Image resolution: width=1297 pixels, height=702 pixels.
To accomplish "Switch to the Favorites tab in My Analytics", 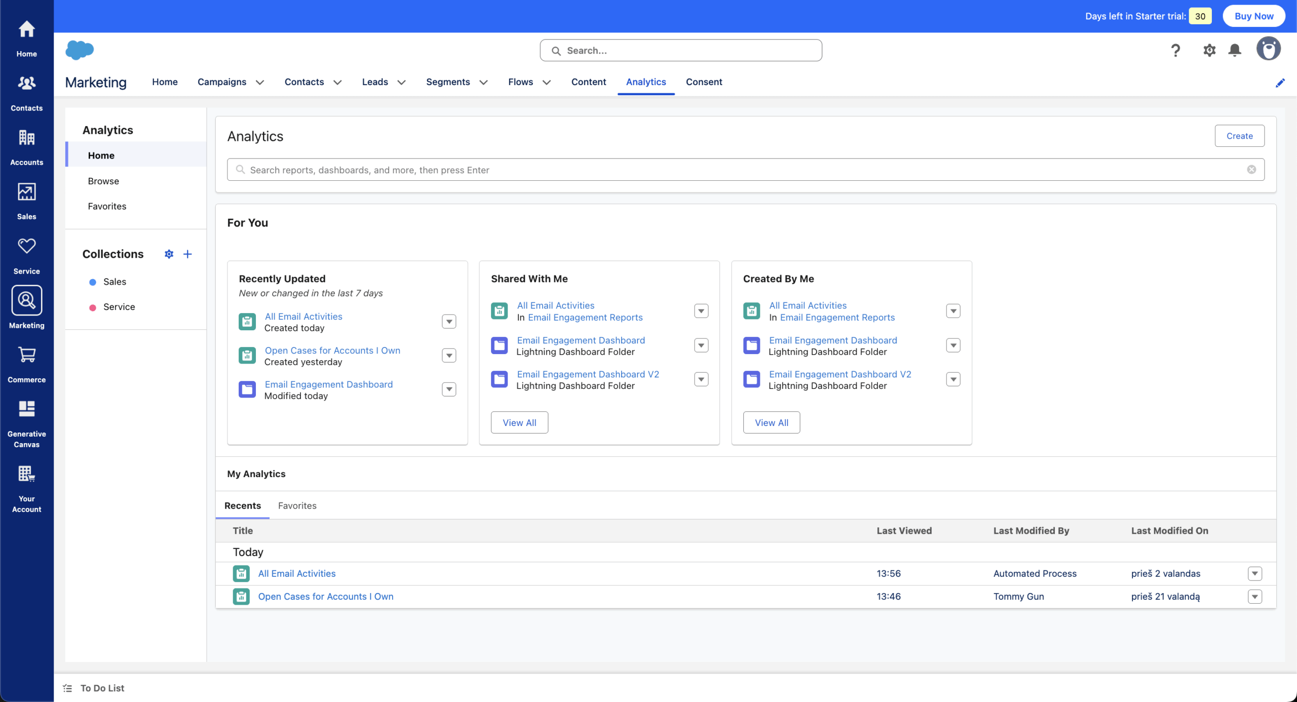I will tap(297, 505).
